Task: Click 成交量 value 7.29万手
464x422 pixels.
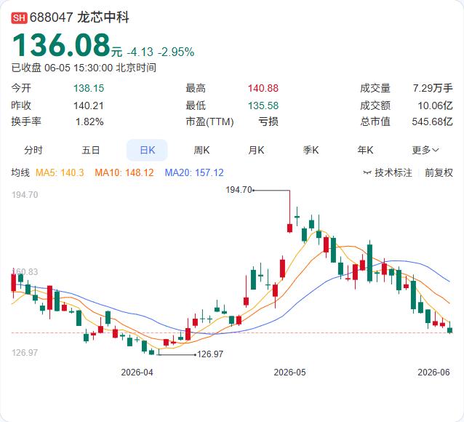Action: (433, 88)
